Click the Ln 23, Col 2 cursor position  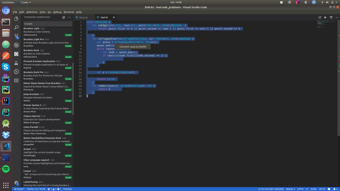[271, 189]
